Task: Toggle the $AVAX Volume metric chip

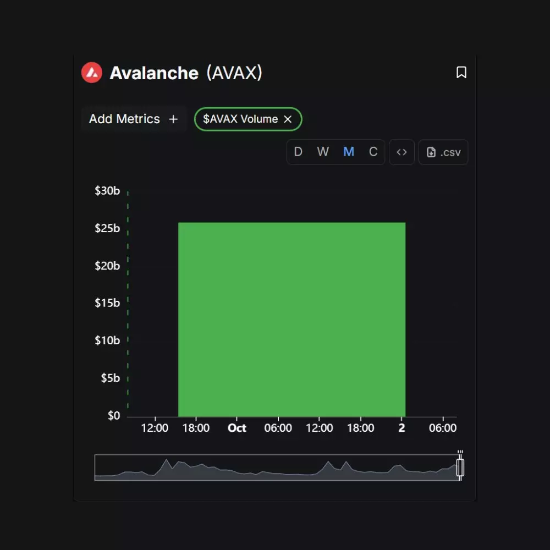Action: [240, 119]
